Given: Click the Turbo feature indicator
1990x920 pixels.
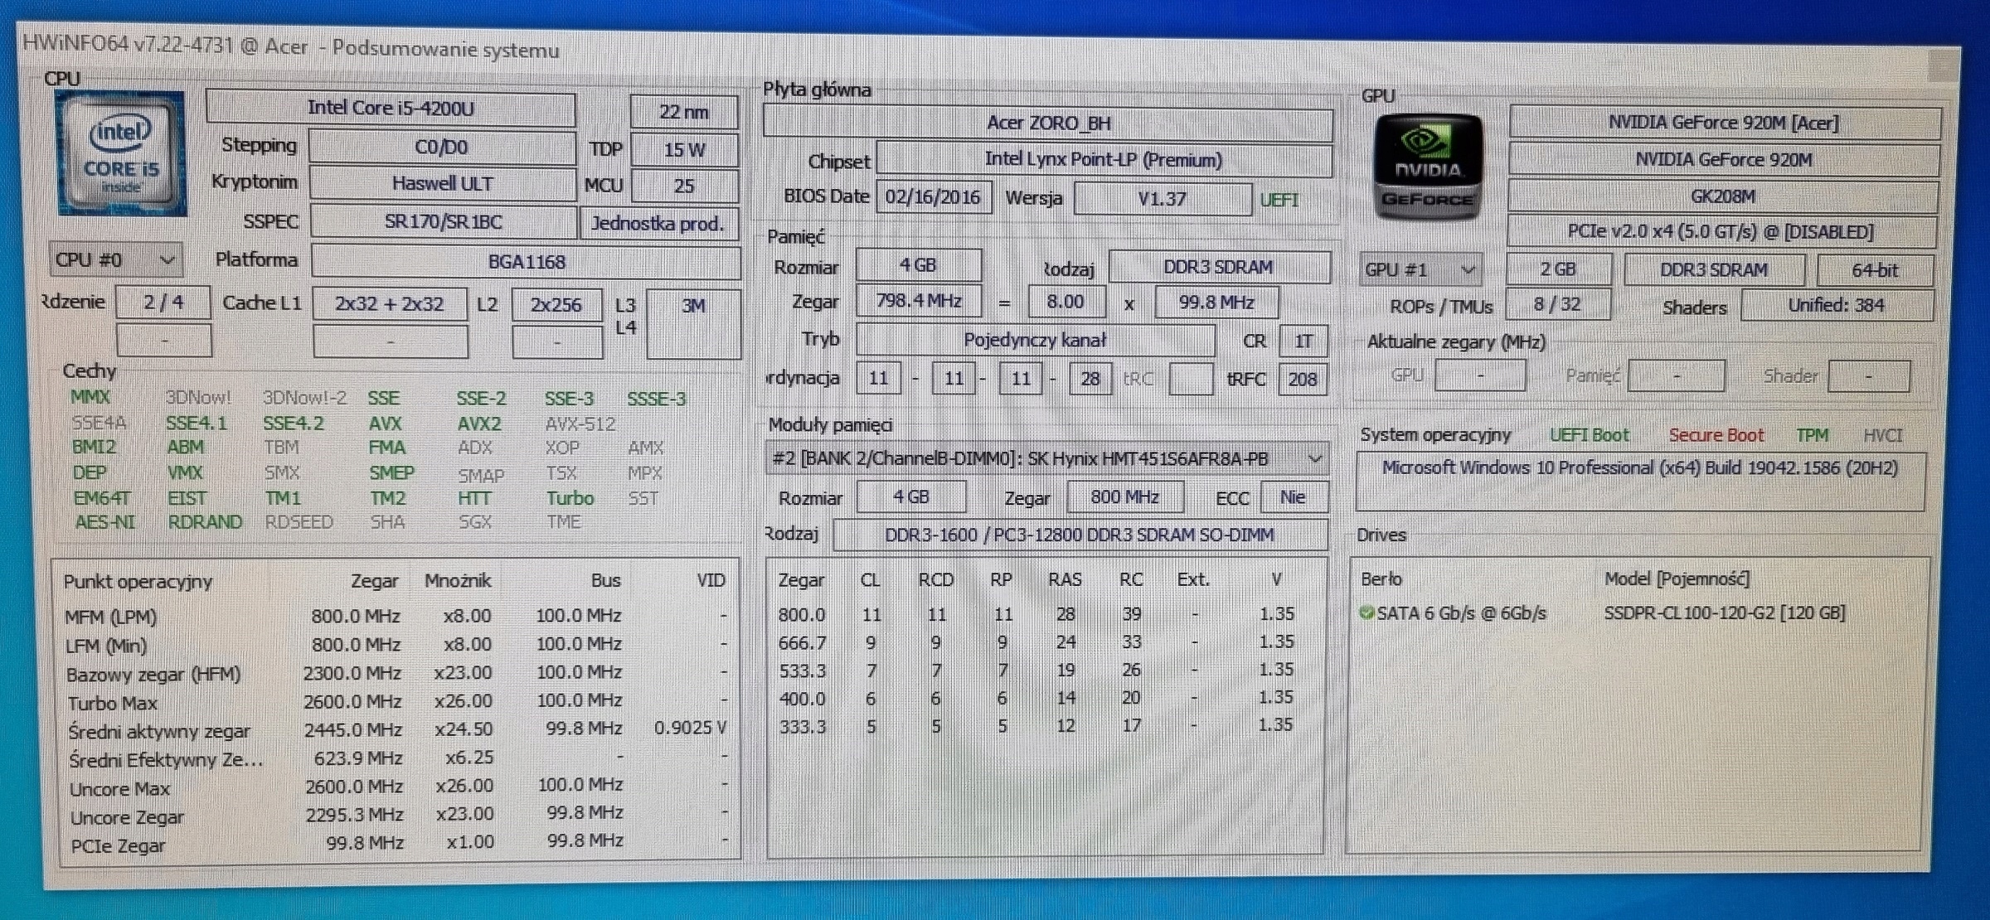Looking at the screenshot, I should 570,498.
